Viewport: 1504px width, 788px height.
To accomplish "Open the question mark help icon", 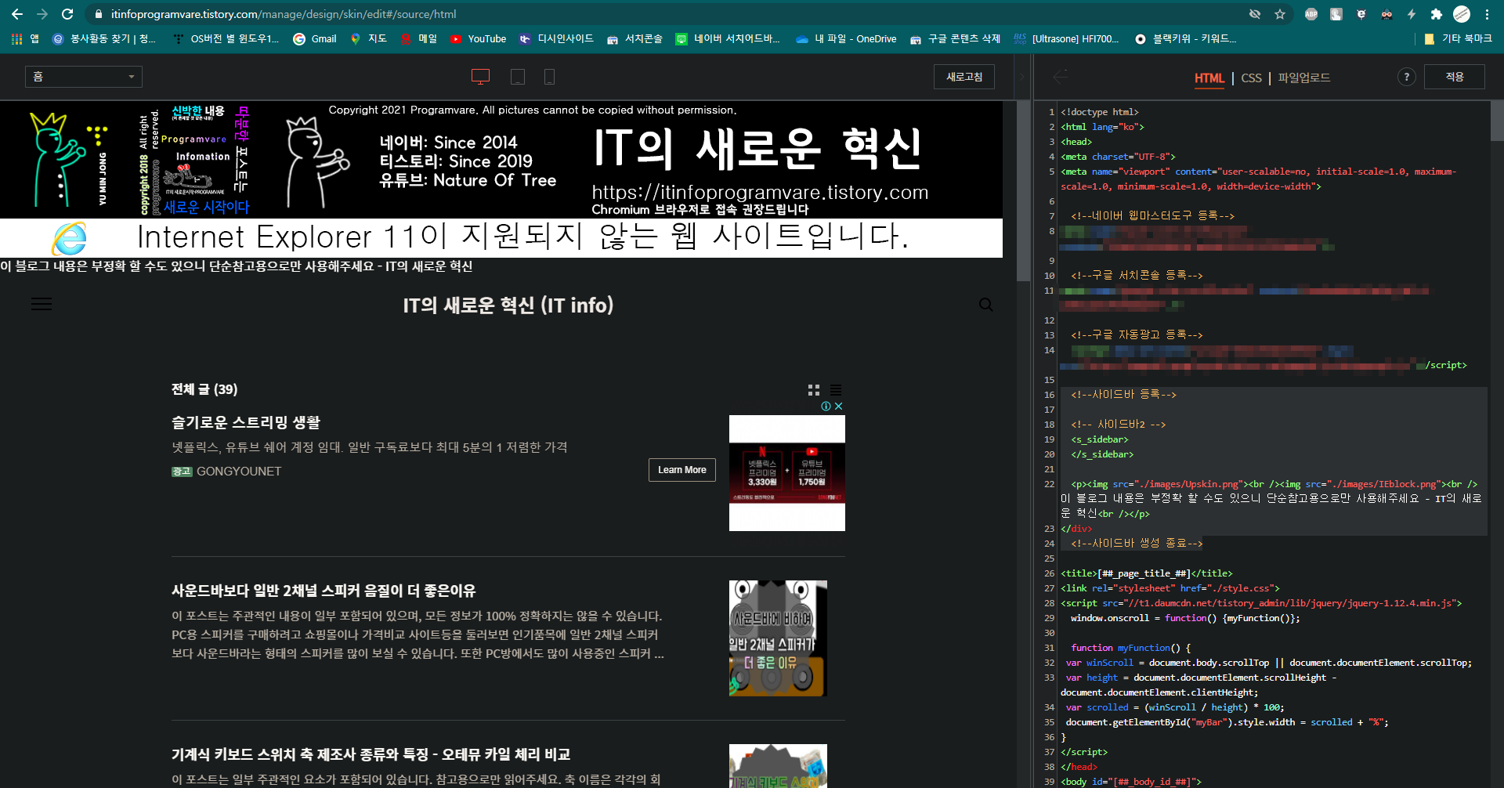I will pos(1407,77).
